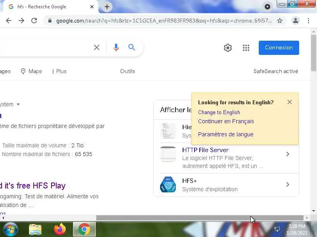Click horizontal scrollbar left arrow
The image size is (317, 237).
coord(3,218)
